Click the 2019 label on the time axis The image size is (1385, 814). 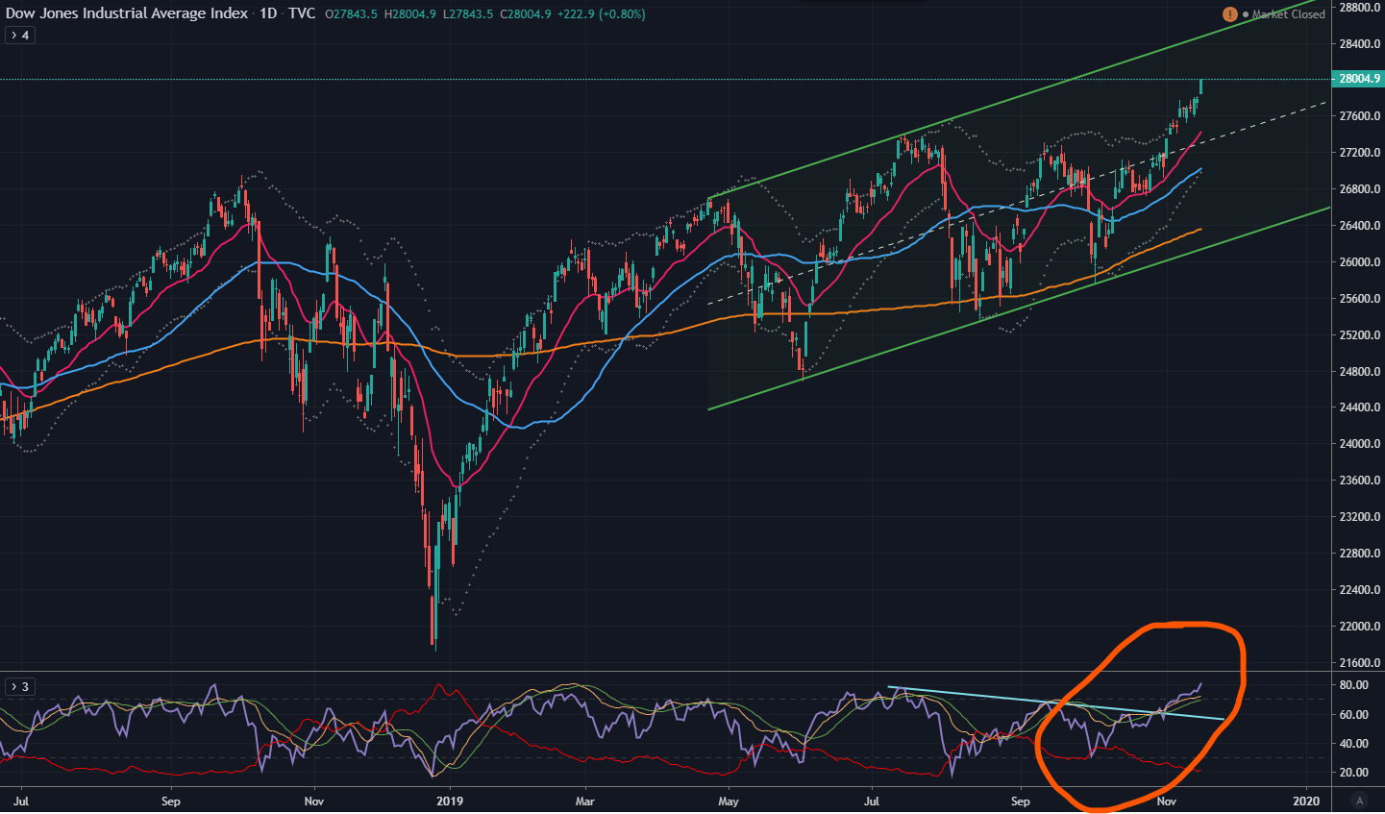pos(450,801)
